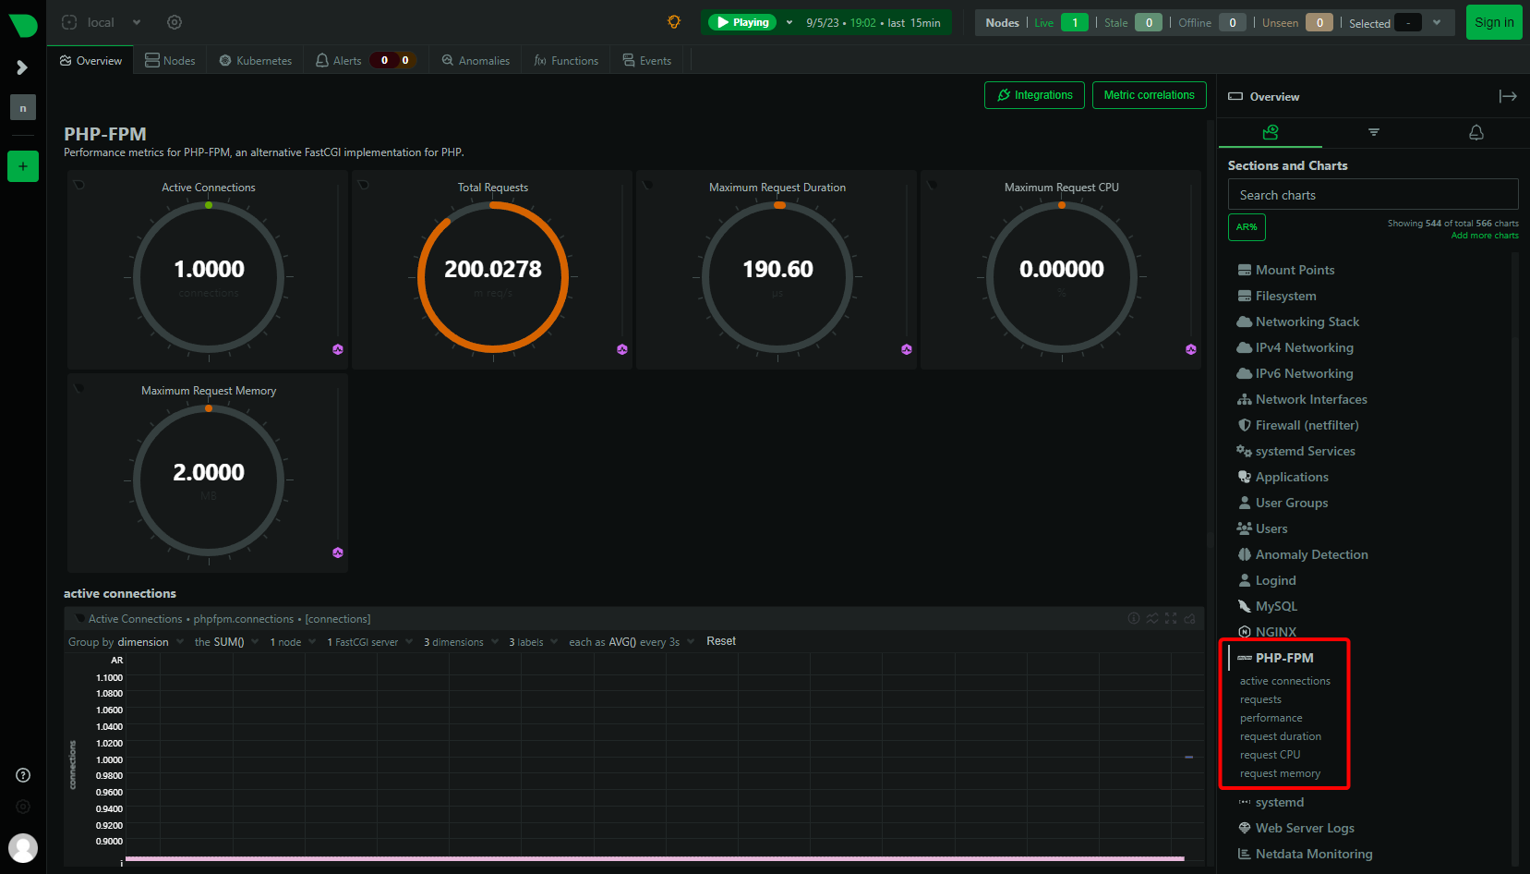Screen dimensions: 1530x874
Task: Switch to the Anomalies tab
Action: pos(476,61)
